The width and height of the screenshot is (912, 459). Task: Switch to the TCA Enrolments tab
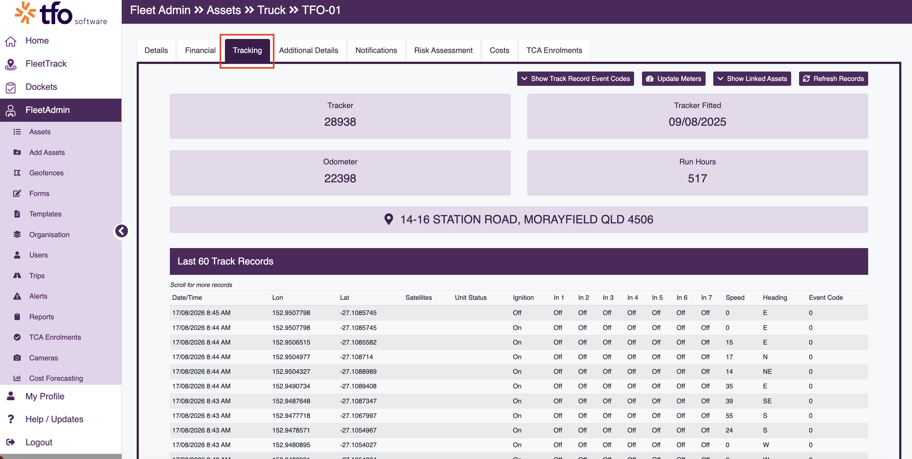pyautogui.click(x=554, y=50)
